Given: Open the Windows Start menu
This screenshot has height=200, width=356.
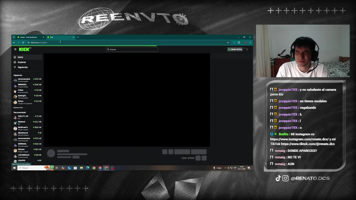Looking at the screenshot, I should click(14, 168).
